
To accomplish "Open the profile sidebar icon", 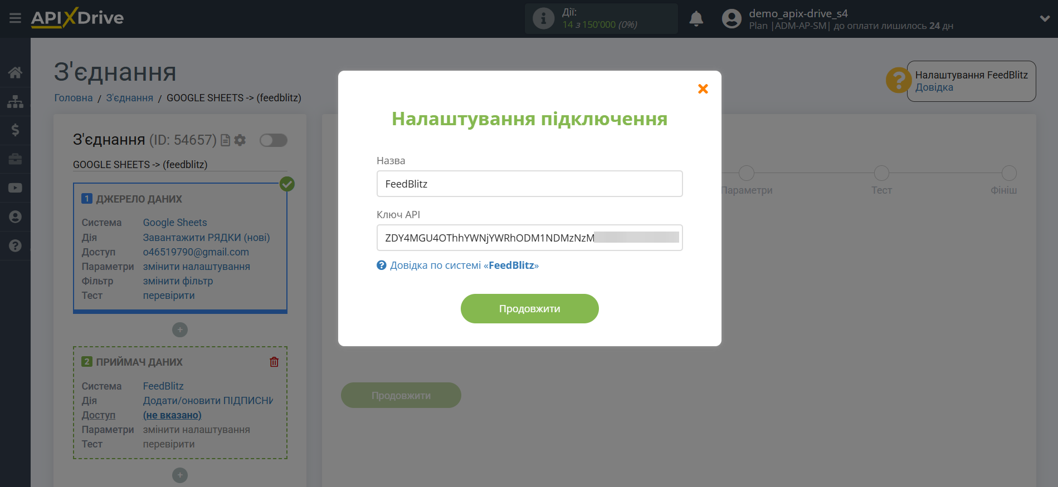I will point(15,217).
